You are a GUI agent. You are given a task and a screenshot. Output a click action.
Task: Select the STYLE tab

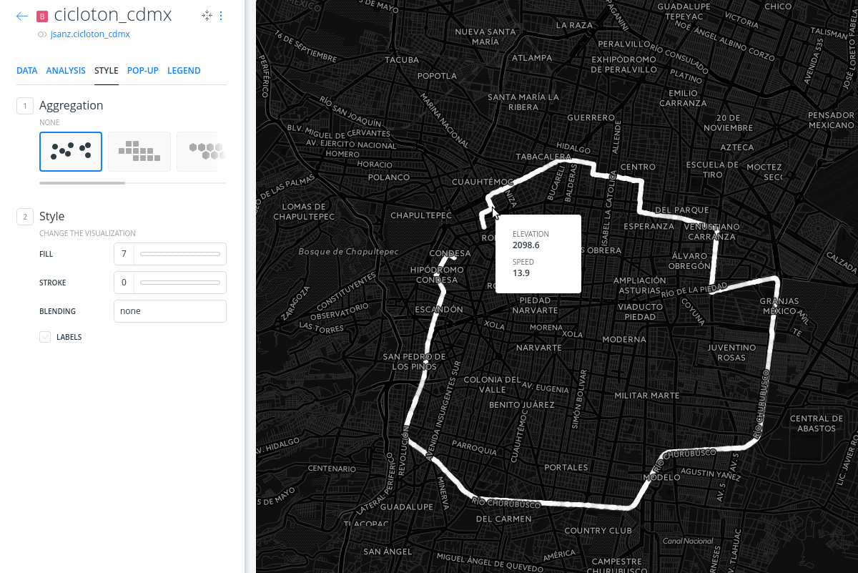tap(107, 71)
